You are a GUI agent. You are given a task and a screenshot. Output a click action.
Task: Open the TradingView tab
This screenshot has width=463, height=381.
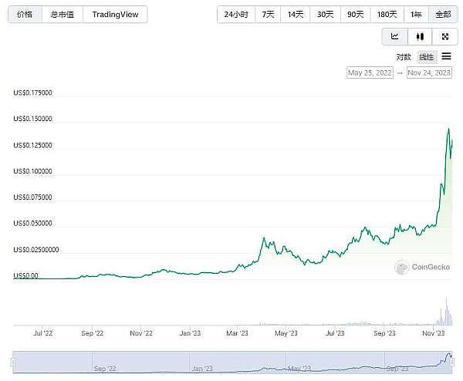[x=115, y=15]
